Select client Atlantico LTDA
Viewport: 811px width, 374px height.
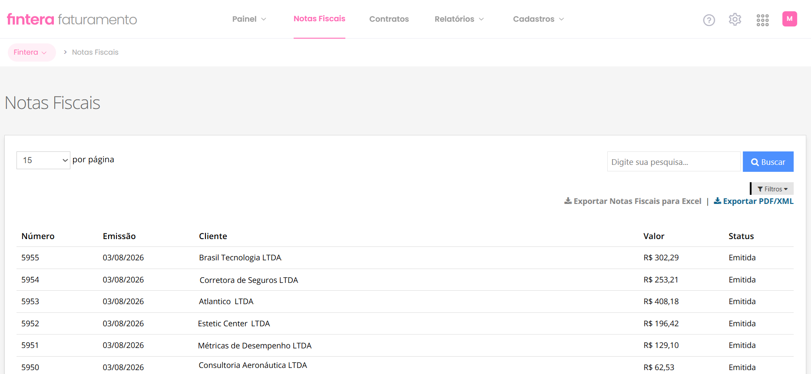tap(226, 302)
